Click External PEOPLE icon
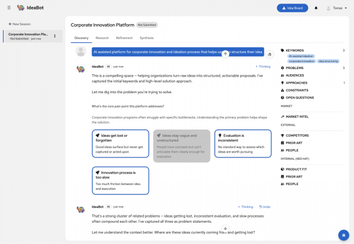 click(282, 150)
